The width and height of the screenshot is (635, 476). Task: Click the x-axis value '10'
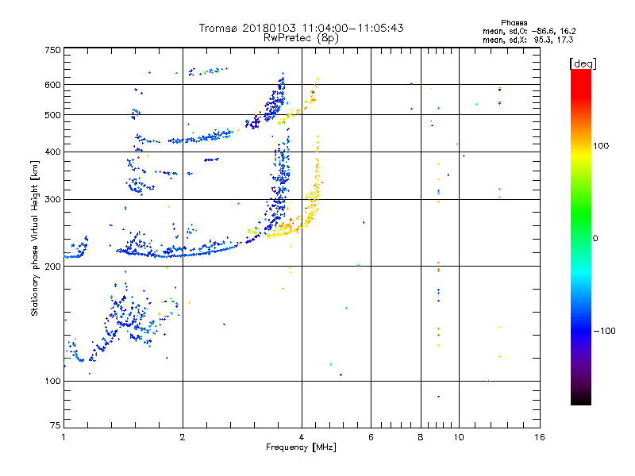pyautogui.click(x=459, y=437)
